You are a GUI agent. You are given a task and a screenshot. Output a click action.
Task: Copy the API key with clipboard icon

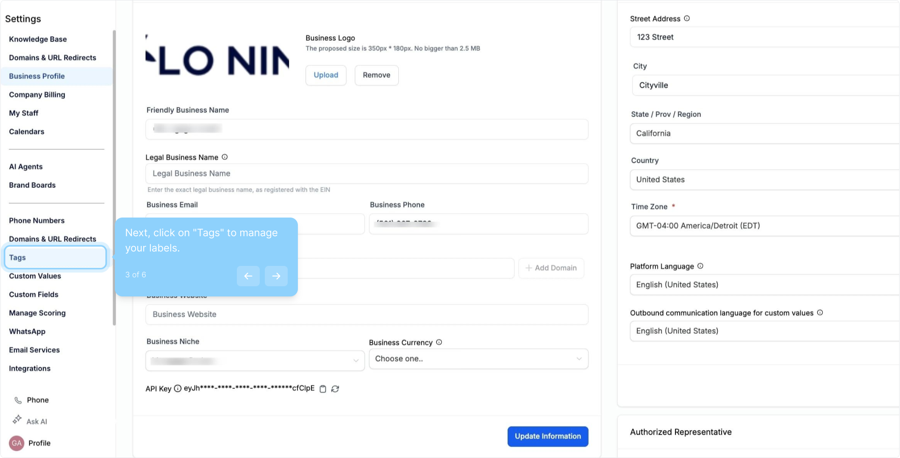[323, 389]
